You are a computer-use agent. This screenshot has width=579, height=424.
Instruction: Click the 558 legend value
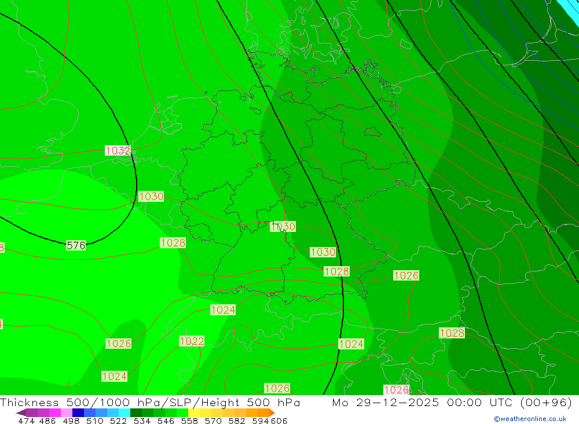189,421
